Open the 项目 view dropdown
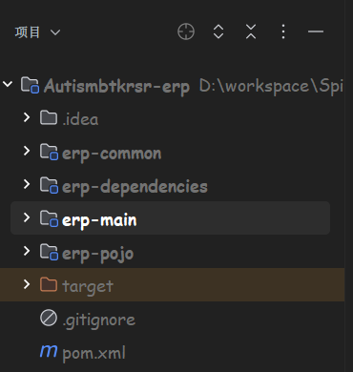The image size is (353, 372). click(x=37, y=32)
